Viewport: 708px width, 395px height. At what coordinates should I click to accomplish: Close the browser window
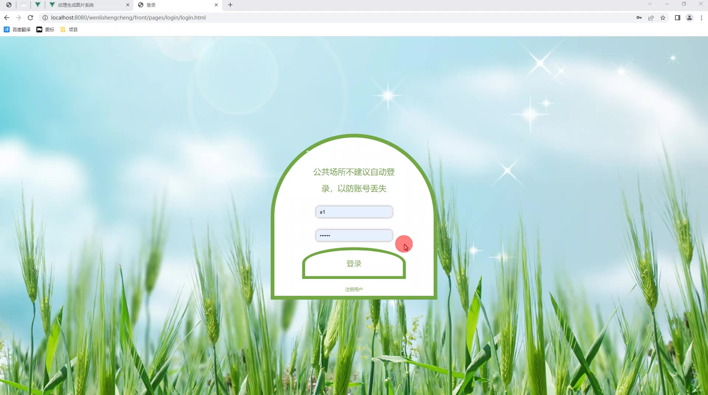[701, 4]
